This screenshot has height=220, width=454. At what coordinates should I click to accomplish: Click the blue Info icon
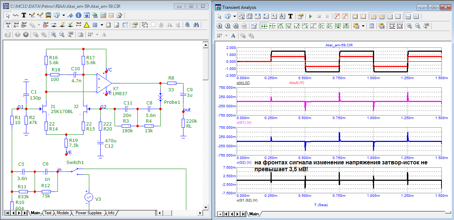click(x=78, y=15)
